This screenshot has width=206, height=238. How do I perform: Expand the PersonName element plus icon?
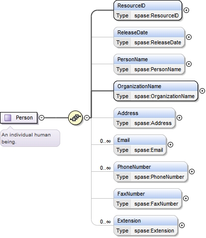point(189,64)
